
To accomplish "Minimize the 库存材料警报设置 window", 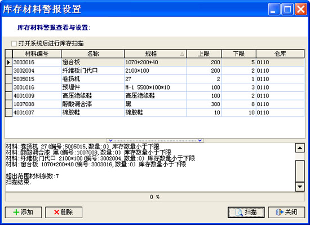I will coord(274,9).
